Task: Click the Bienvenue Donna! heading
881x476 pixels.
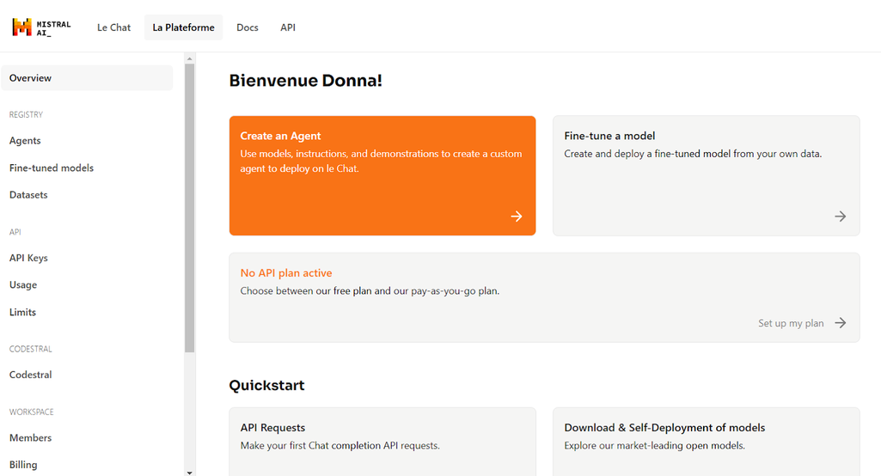Action: pos(306,81)
